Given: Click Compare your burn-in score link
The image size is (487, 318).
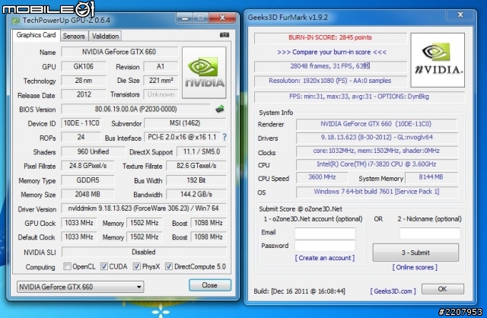Looking at the screenshot, I should tap(332, 52).
